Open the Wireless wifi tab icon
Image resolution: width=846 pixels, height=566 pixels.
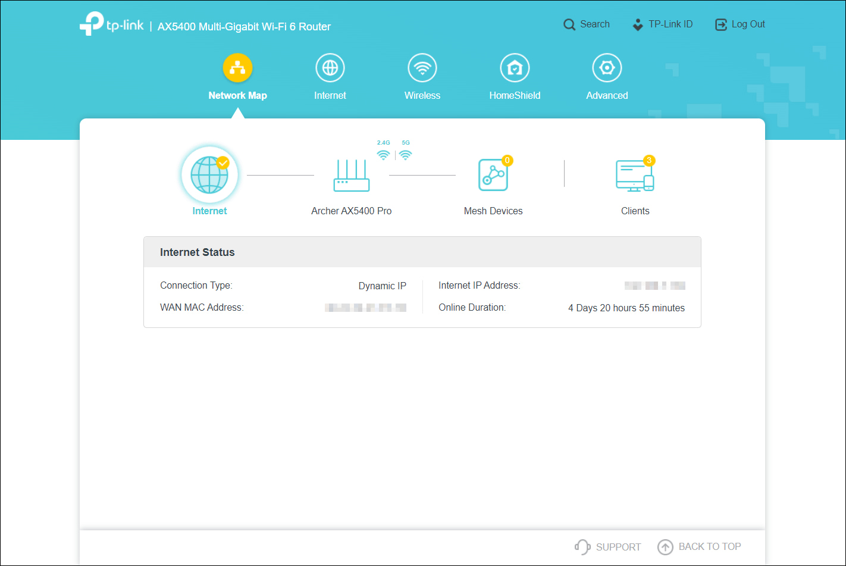click(x=422, y=68)
